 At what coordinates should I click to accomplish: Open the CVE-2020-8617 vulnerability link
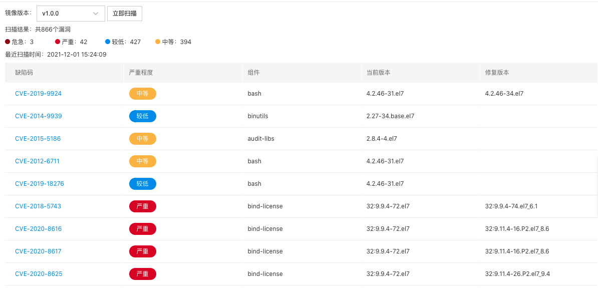pos(38,251)
